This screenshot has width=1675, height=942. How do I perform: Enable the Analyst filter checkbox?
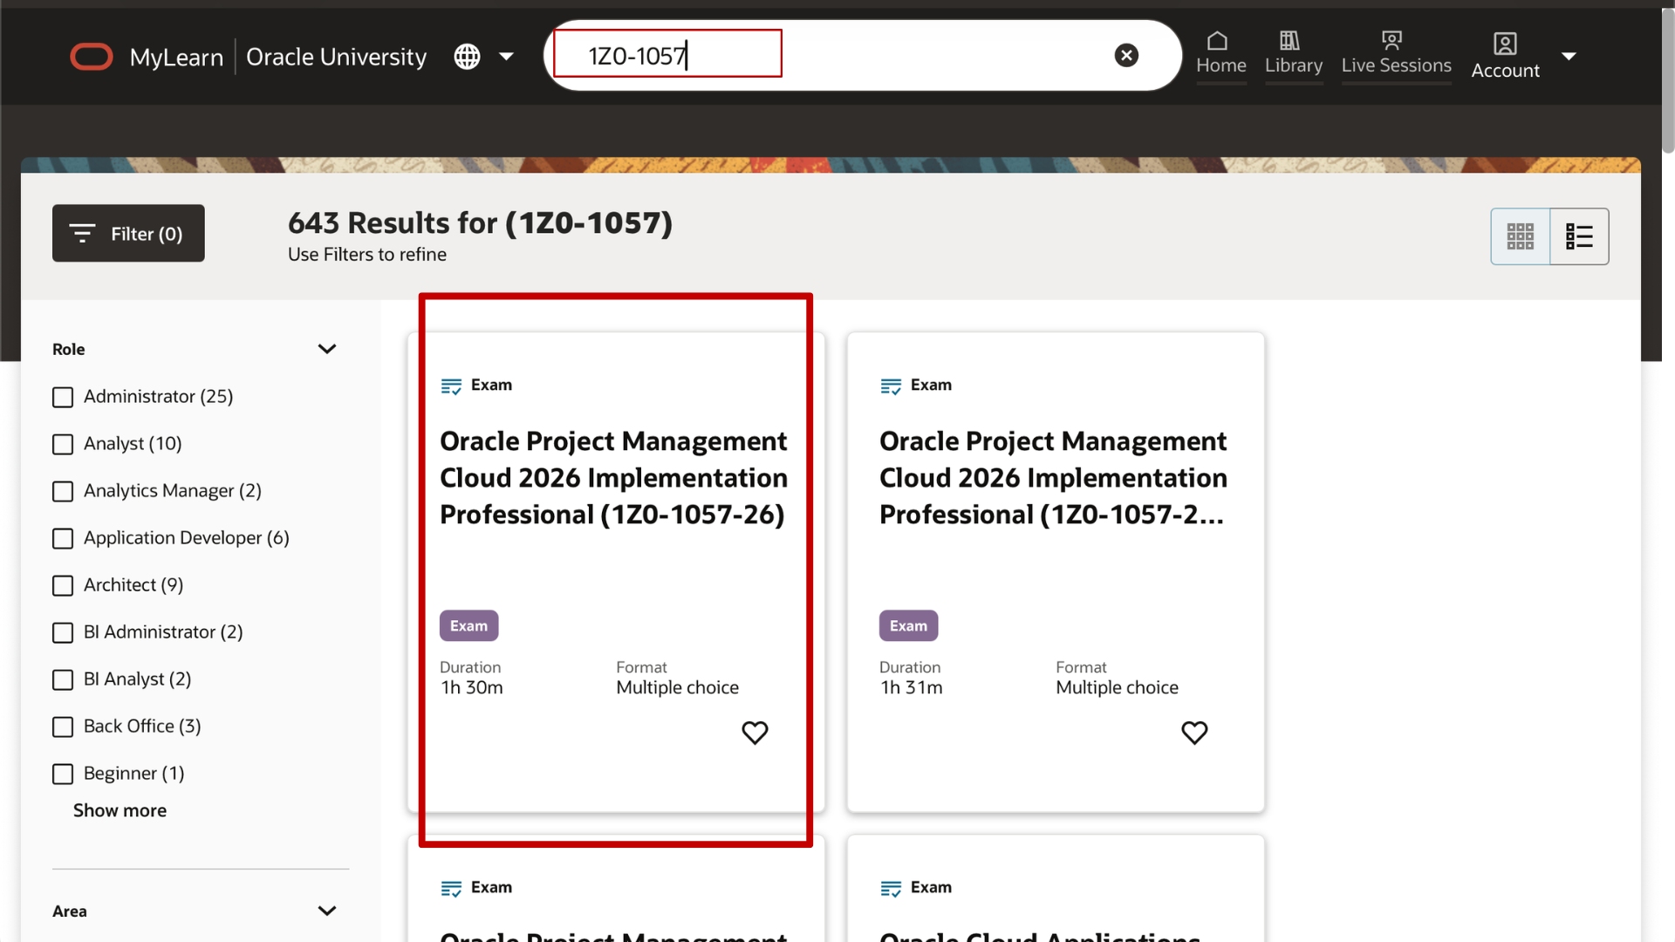(x=62, y=444)
